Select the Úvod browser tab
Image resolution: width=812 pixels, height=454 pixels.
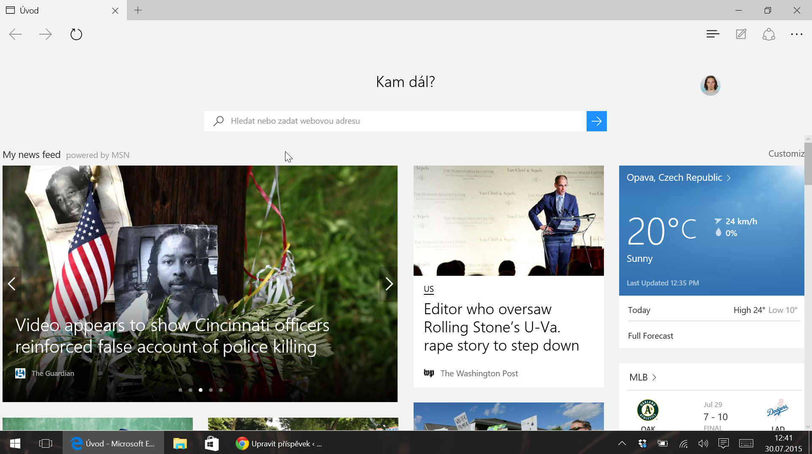(59, 11)
